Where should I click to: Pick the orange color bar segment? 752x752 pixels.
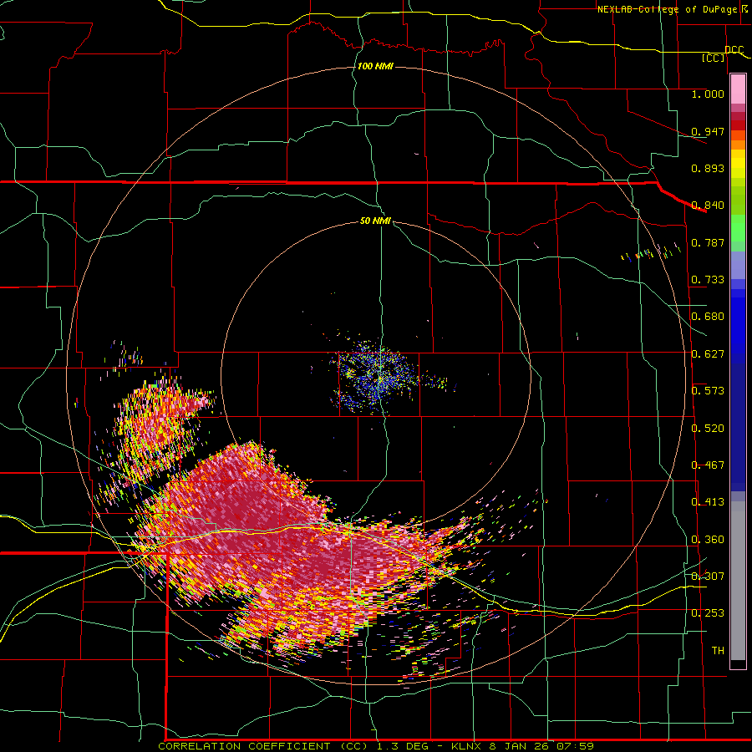pyautogui.click(x=738, y=145)
